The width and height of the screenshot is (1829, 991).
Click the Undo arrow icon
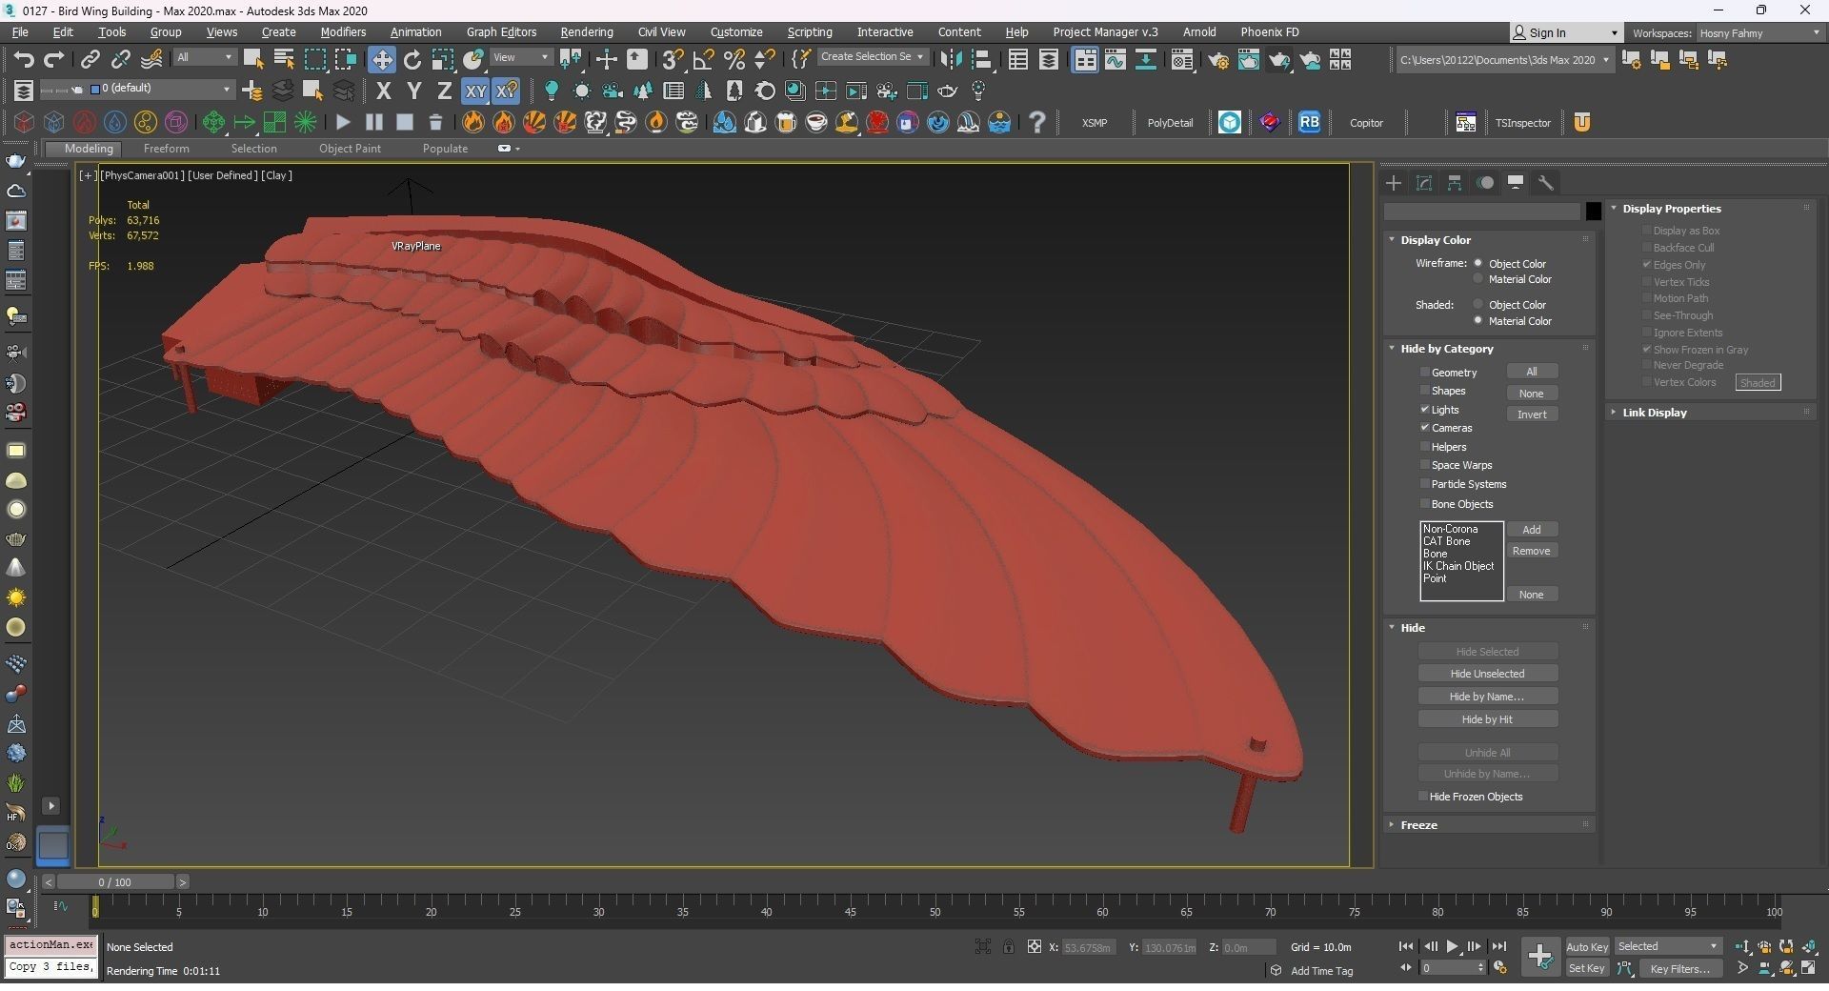24,59
